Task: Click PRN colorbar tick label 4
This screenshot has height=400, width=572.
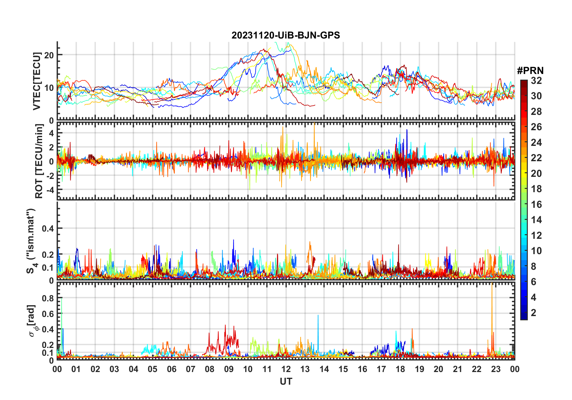Action: 534,297
